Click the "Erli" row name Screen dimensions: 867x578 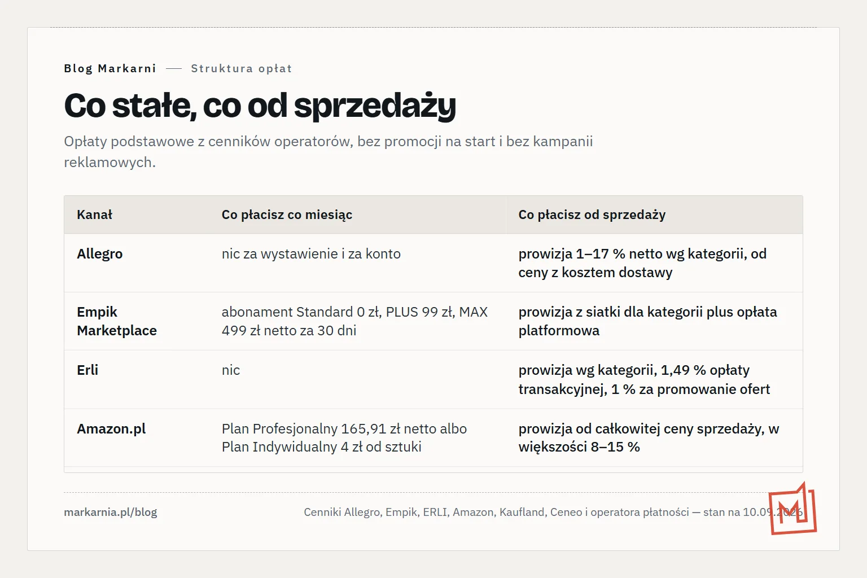87,370
